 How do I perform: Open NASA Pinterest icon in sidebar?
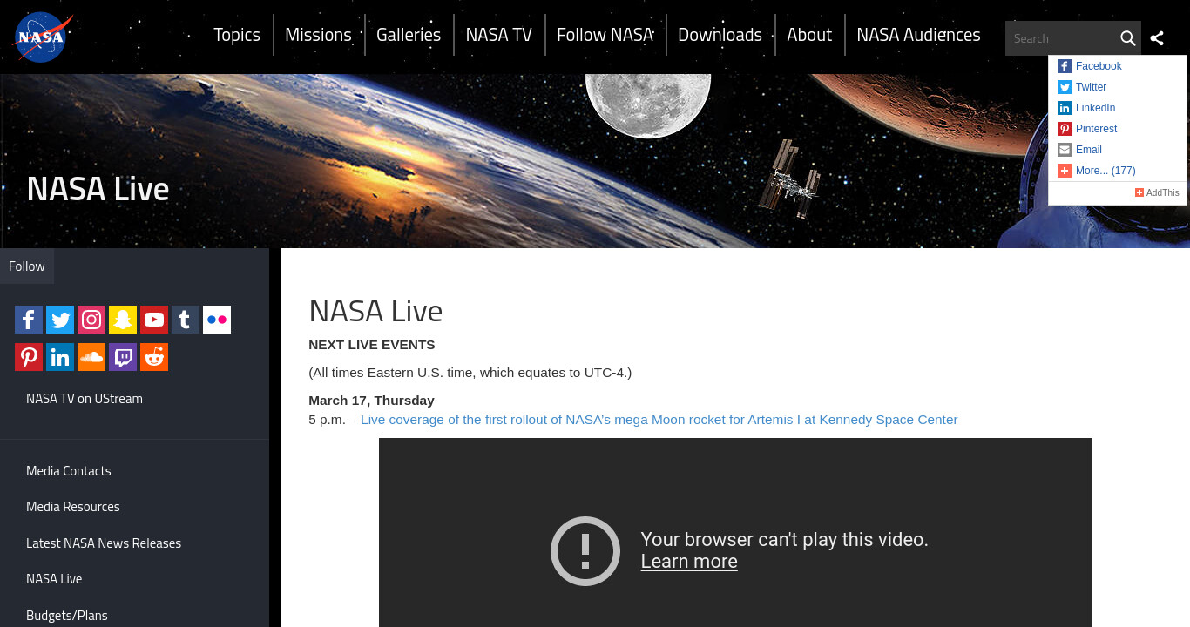(29, 357)
